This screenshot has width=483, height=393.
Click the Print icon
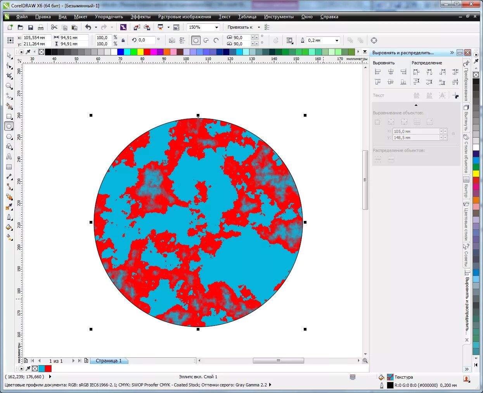click(40, 27)
